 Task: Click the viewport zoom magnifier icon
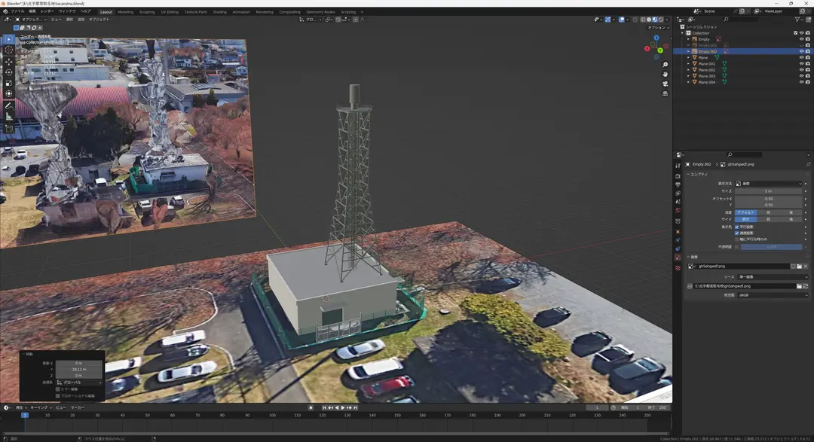pos(665,65)
